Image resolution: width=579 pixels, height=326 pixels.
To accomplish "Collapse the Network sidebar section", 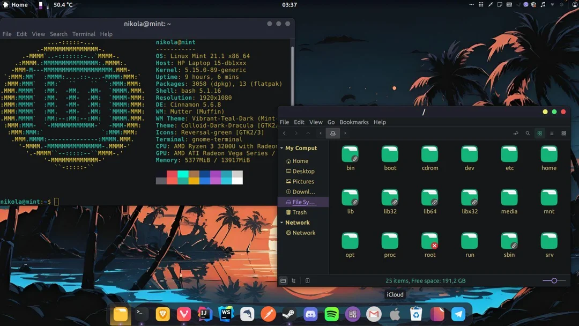I will tap(281, 222).
